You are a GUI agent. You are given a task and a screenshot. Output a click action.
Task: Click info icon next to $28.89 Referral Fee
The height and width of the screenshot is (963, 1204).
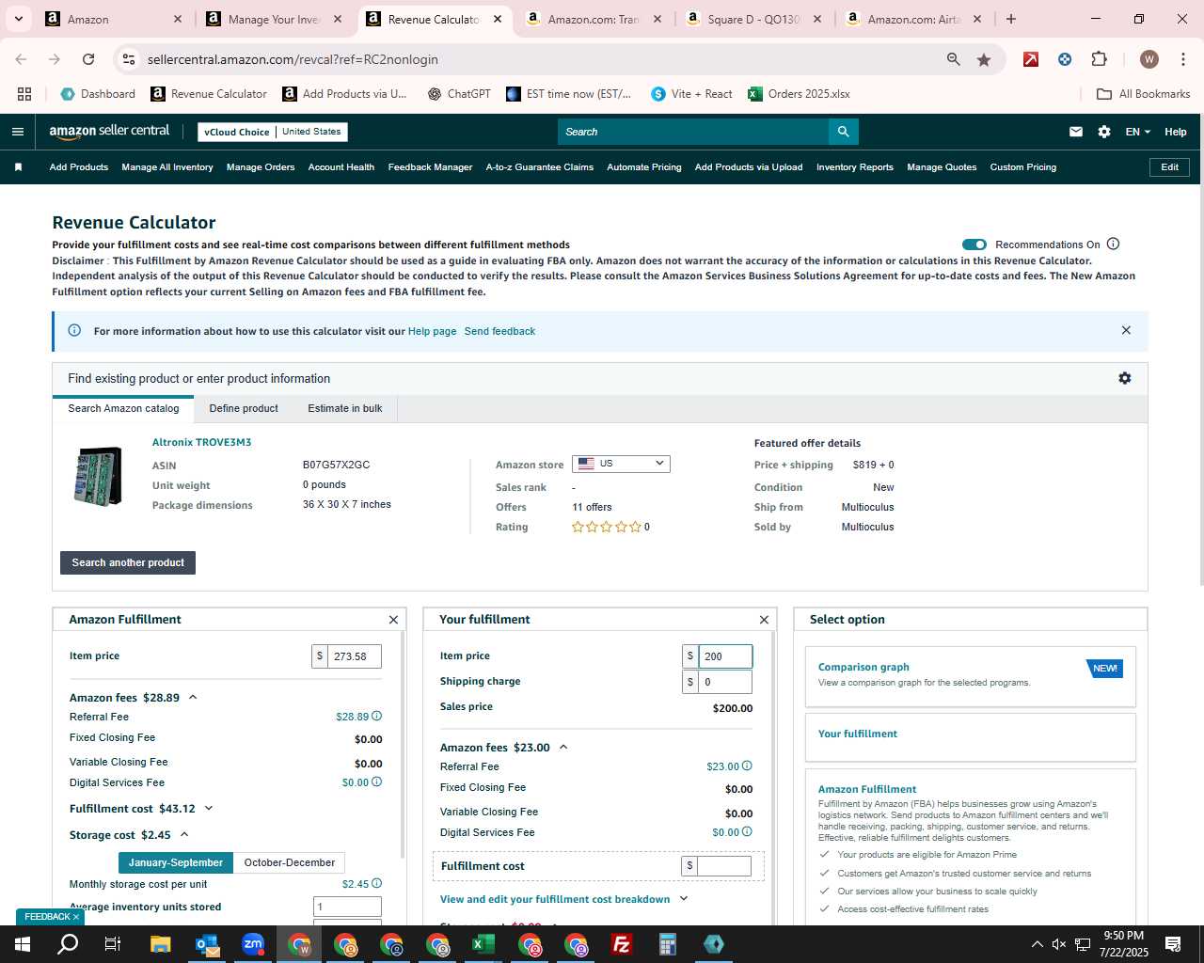coord(377,716)
